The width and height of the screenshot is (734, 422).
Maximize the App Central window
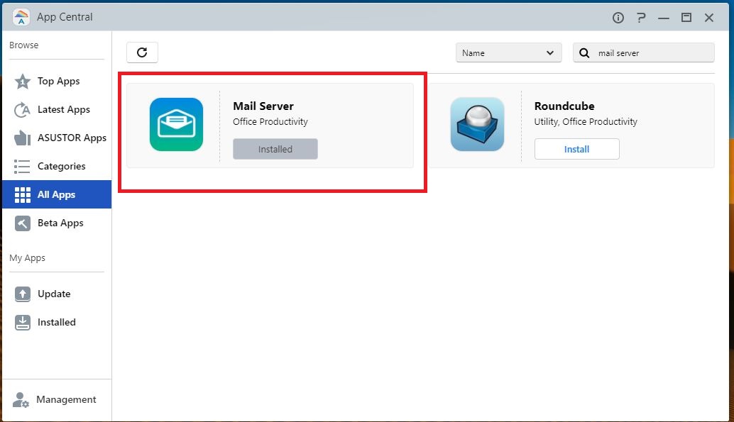pos(686,18)
